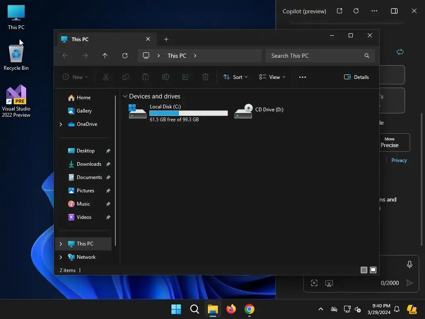Close the This PC tab
425x319 pixels.
(148, 39)
